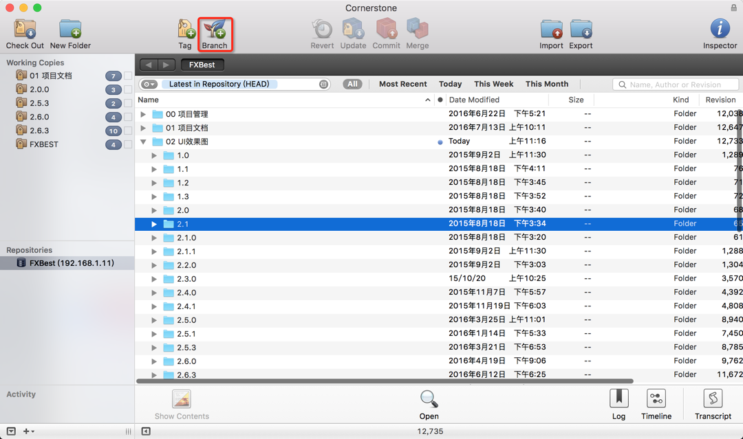Select the 2.2.0 folder row
The width and height of the screenshot is (743, 439).
439,265
